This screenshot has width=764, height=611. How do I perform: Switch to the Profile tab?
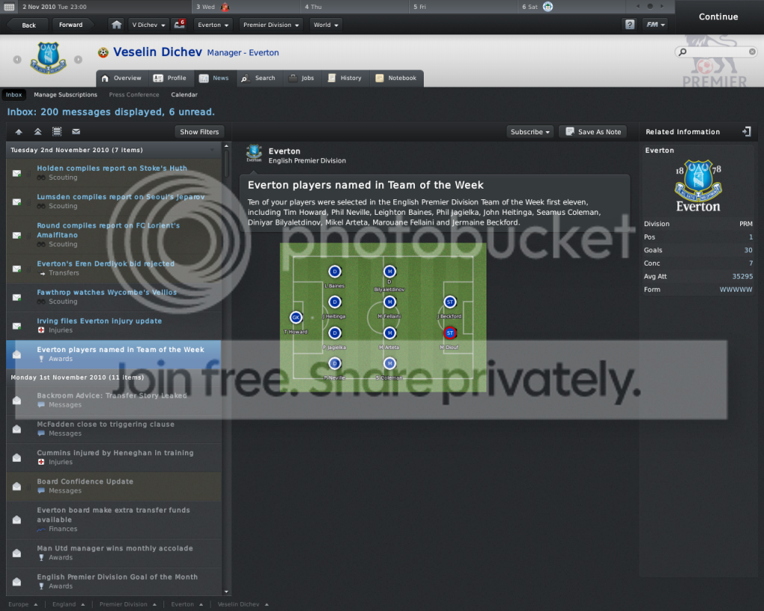point(170,78)
